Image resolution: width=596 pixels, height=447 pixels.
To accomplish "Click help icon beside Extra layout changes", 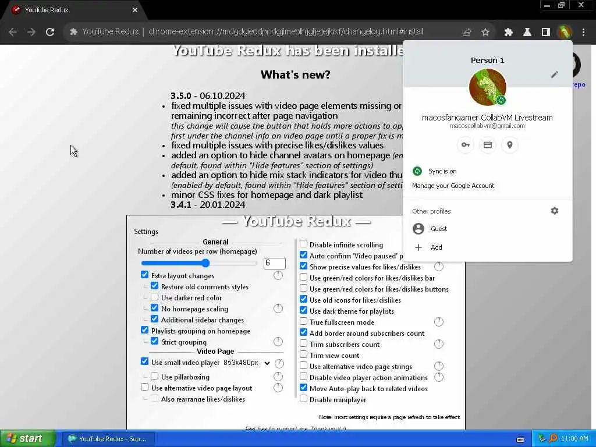I will [278, 275].
